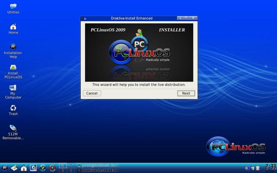The image size is (277, 173).
Task: Switch to virtual desktop 3
Action: click(63, 170)
